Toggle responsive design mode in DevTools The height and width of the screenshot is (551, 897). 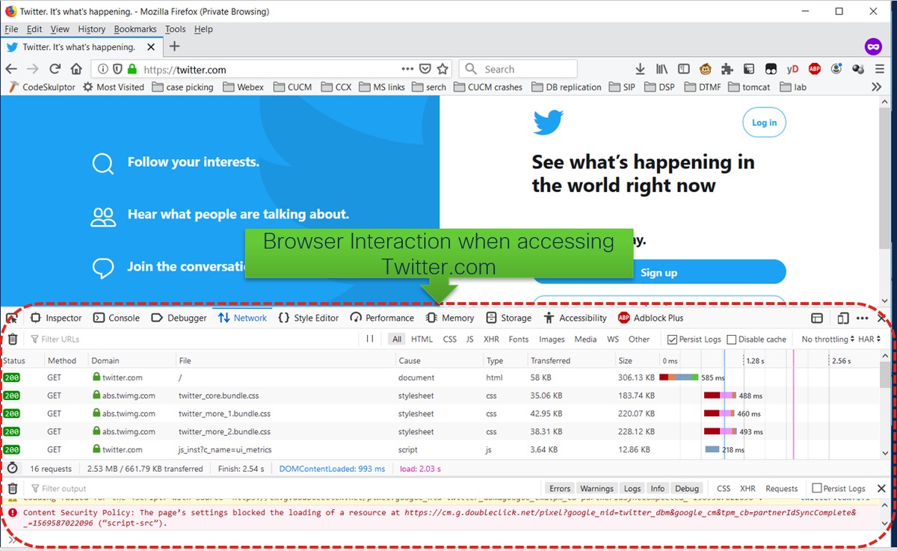843,318
